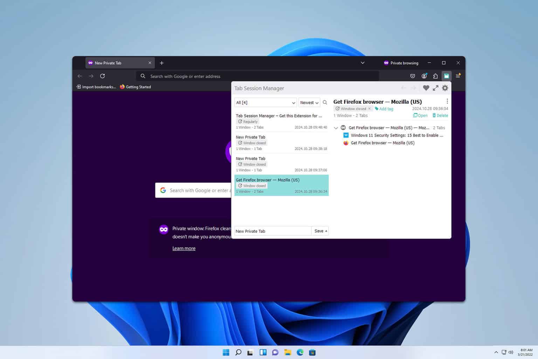
Task: Open the Windows Start menu
Action: [x=226, y=352]
